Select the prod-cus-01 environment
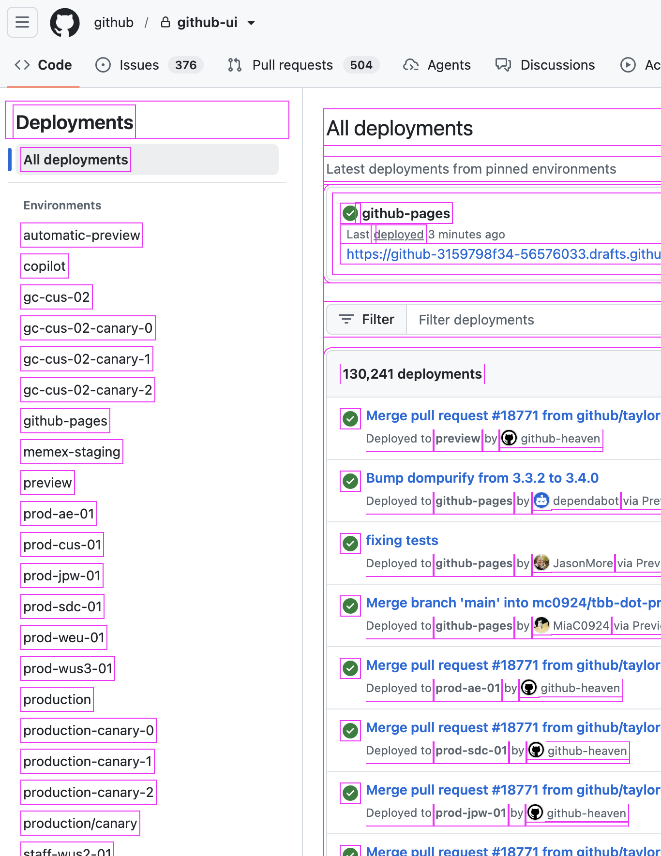661x856 pixels. tap(62, 545)
